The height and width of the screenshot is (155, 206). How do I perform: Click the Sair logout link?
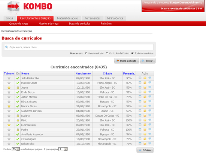(x=200, y=9)
